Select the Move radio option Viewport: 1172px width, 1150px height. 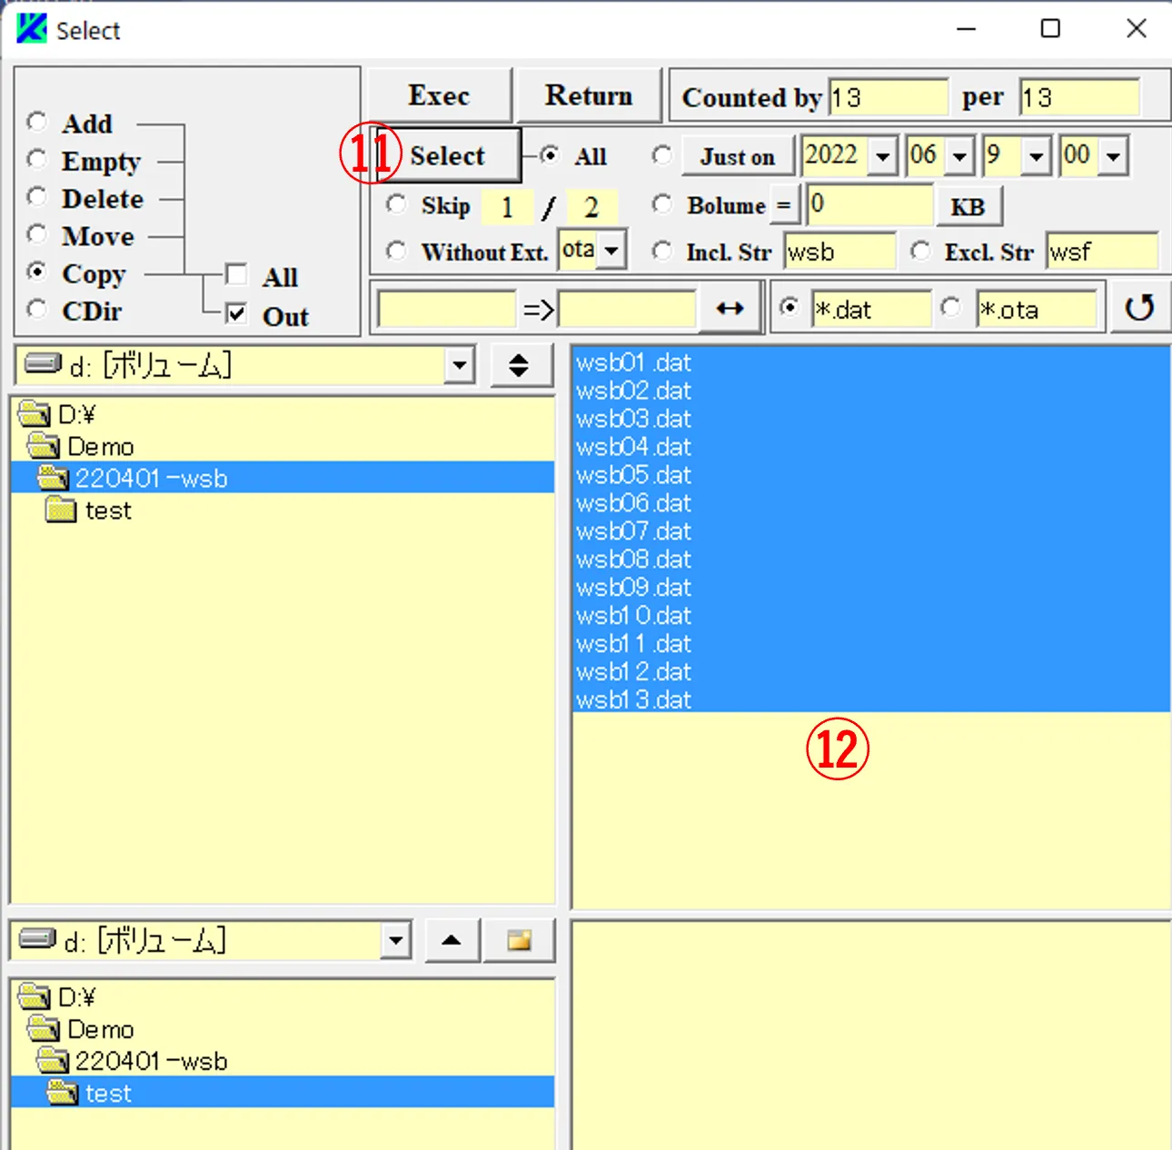point(37,234)
